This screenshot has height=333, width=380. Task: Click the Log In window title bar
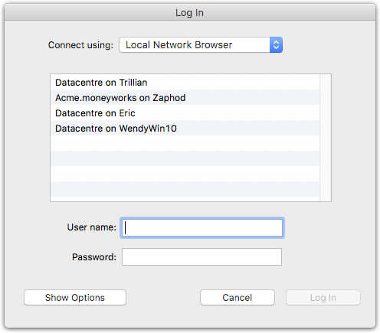[190, 12]
